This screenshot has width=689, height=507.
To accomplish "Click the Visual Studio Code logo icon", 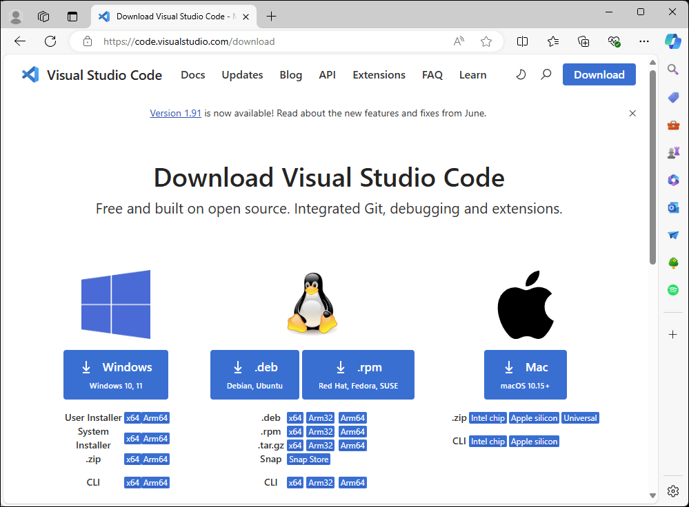I will tap(30, 74).
